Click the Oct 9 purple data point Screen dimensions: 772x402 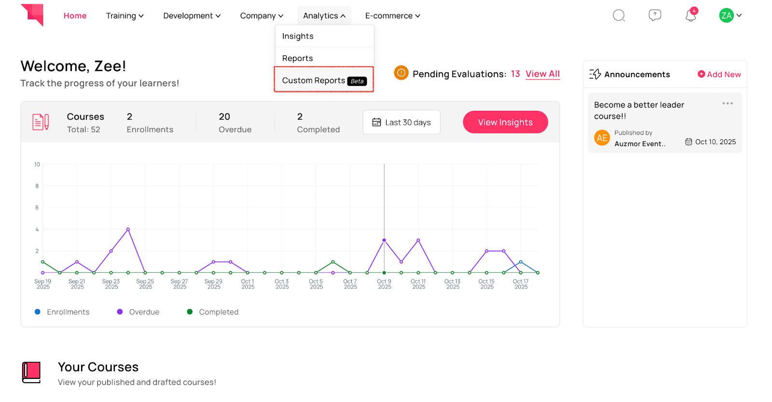click(x=384, y=240)
